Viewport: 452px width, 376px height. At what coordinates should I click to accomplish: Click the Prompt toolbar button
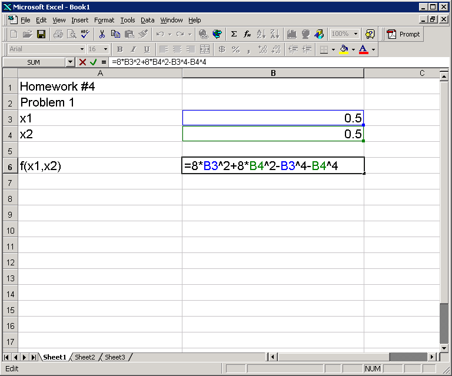404,34
